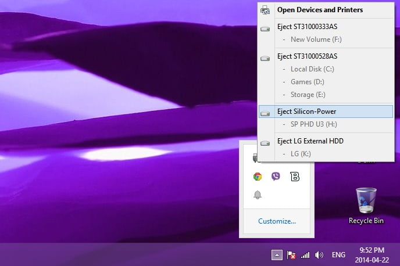Image resolution: width=400 pixels, height=266 pixels.
Task: Open the Viber icon in tray overflow
Action: click(276, 177)
